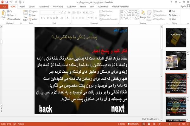Adjust the zoom slider

(x=169, y=124)
